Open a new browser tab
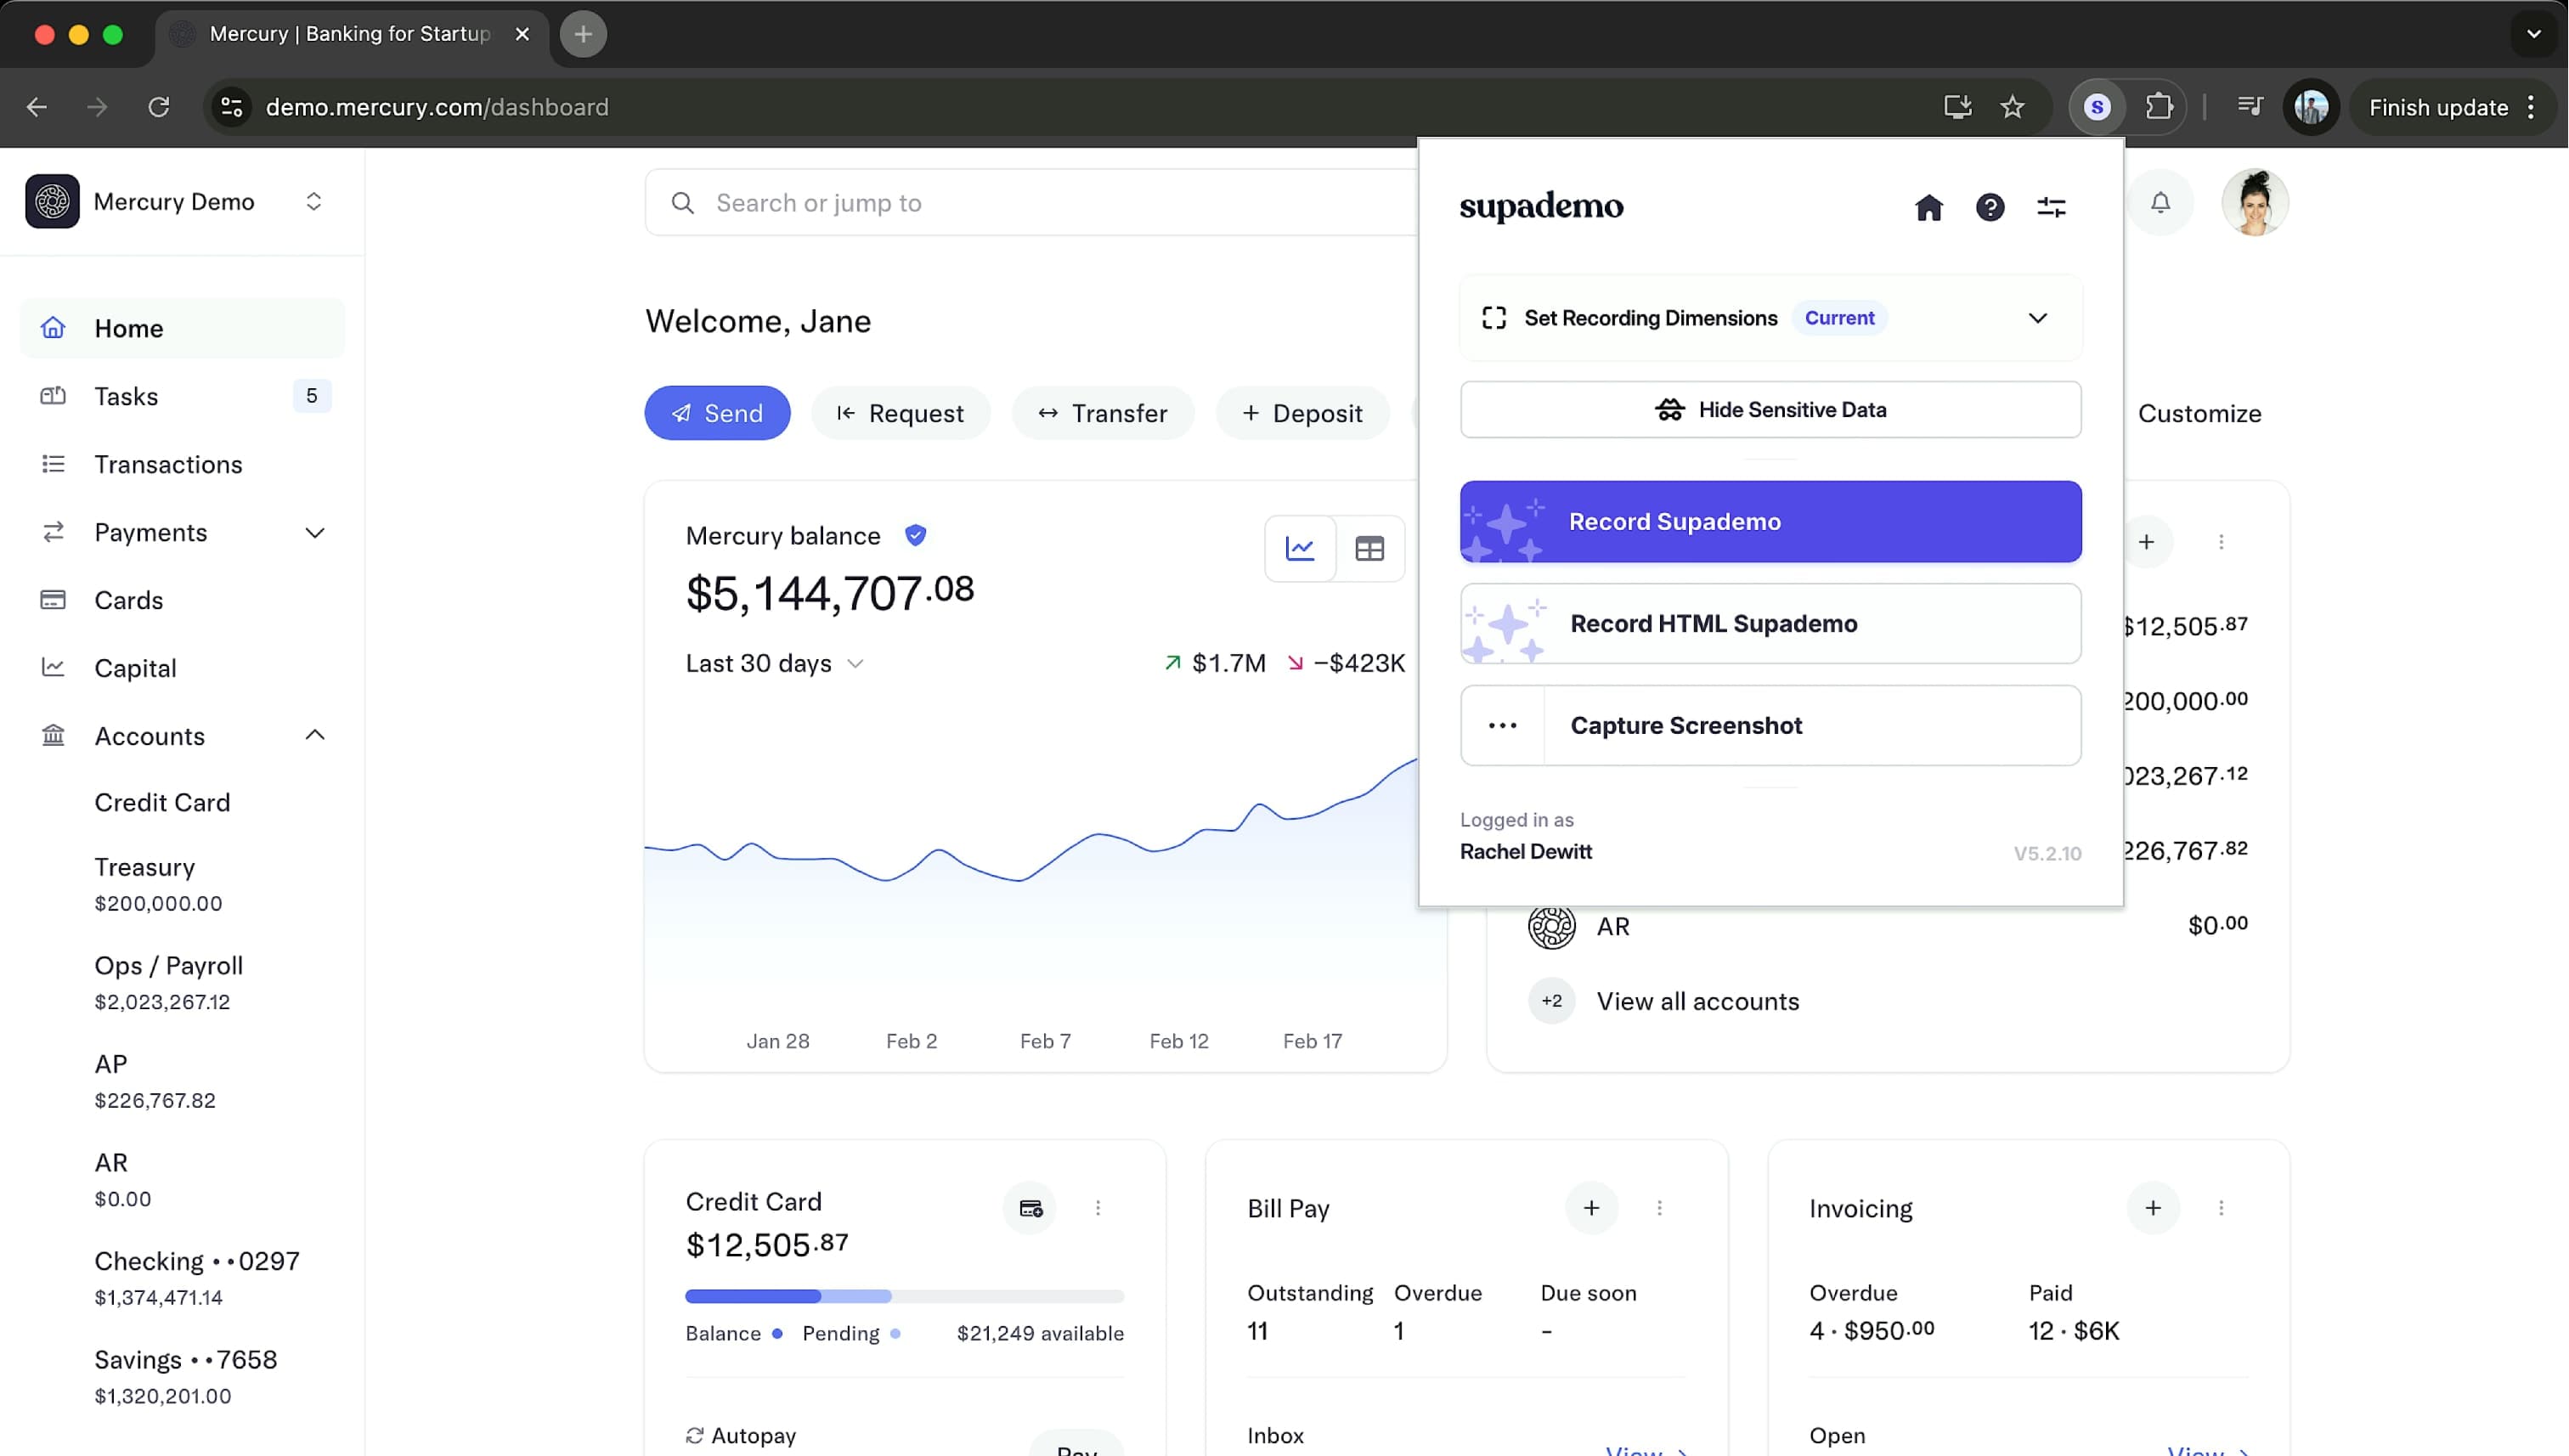The image size is (2569, 1456). pyautogui.click(x=583, y=34)
